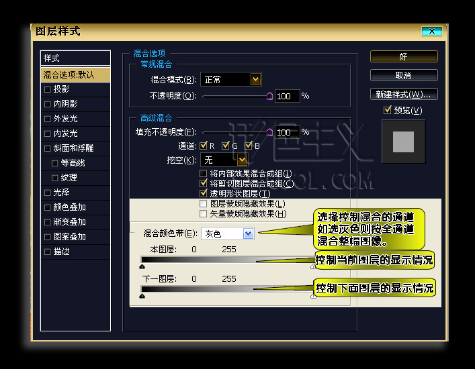Select 混合选项:默认 in styles list

[75, 74]
